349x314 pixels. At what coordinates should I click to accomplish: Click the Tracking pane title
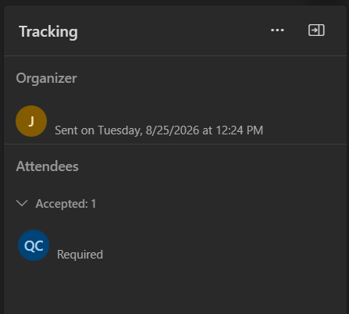(48, 32)
